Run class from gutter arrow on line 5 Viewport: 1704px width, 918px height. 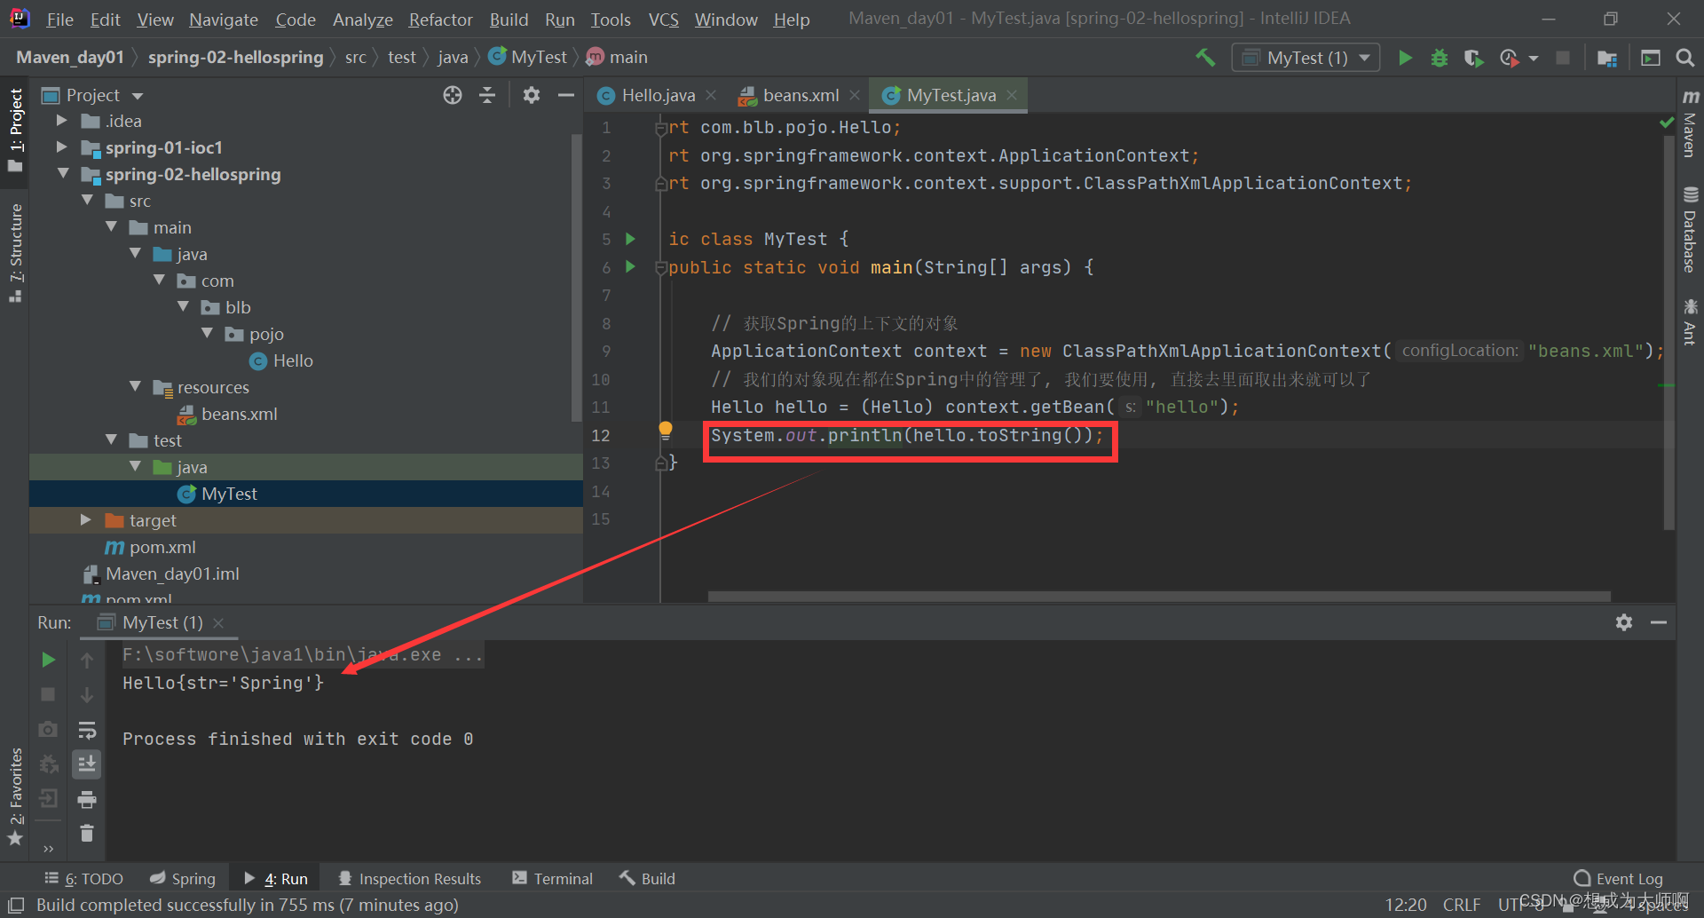tap(630, 239)
